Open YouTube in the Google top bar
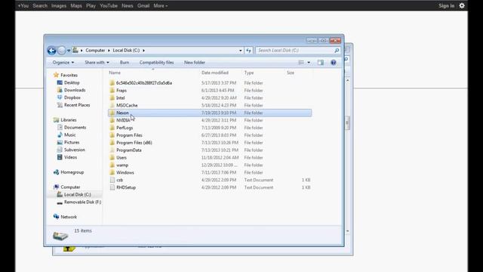The width and height of the screenshot is (483, 272). 109,5
